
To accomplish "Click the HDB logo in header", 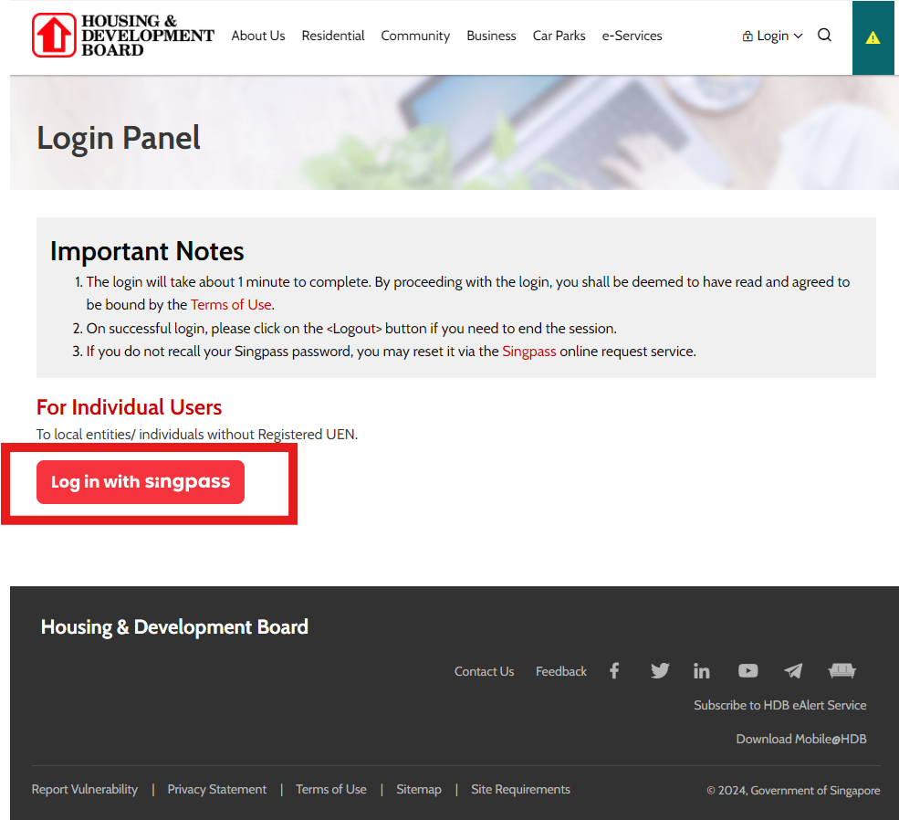I will point(122,37).
